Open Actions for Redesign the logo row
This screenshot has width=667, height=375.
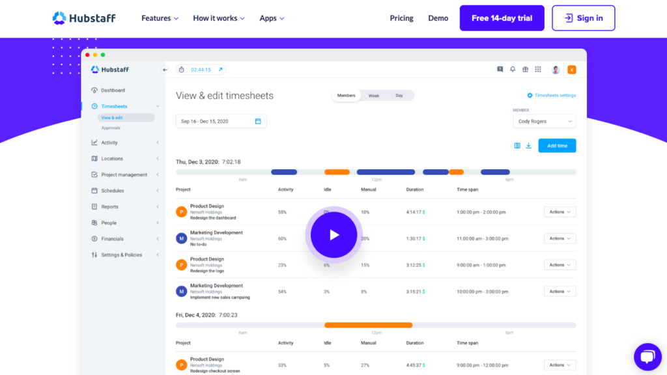pos(560,265)
